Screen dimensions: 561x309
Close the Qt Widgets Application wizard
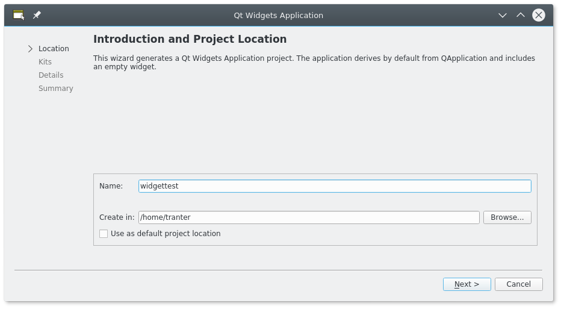tap(539, 15)
